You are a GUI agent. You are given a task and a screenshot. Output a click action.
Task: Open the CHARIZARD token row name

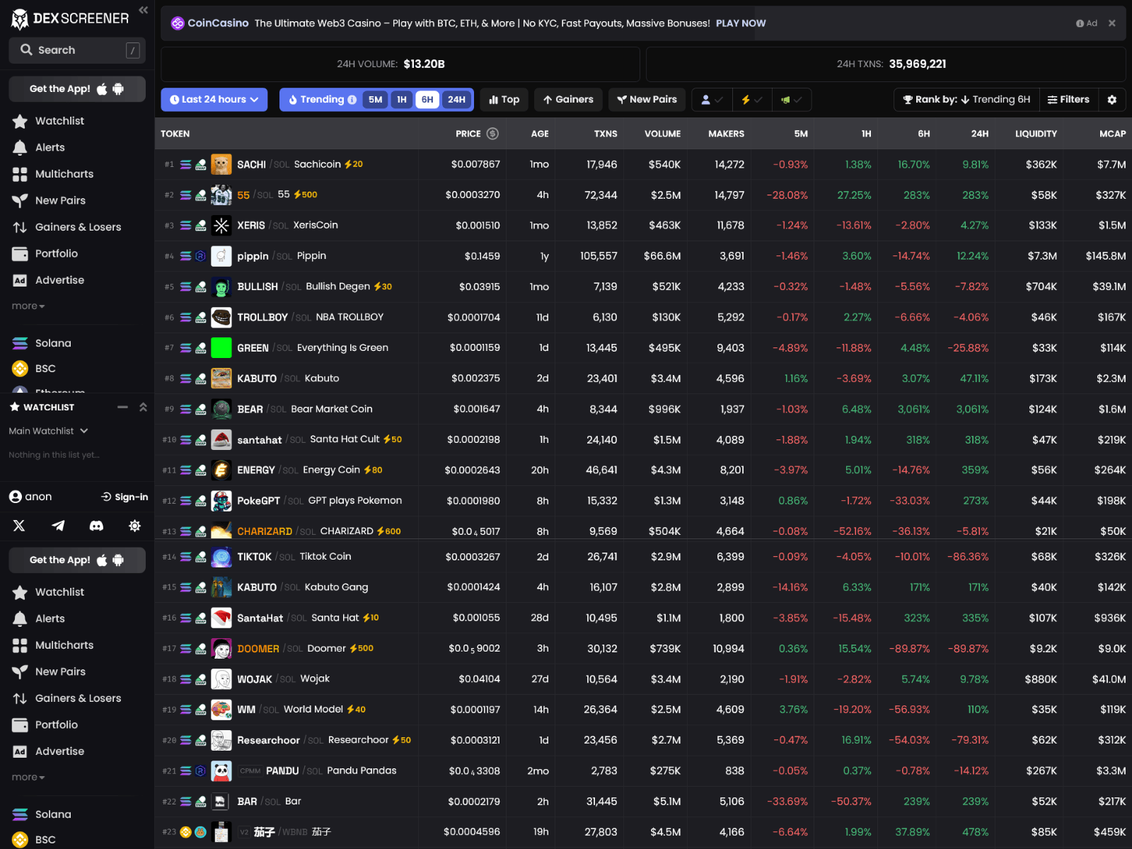265,531
